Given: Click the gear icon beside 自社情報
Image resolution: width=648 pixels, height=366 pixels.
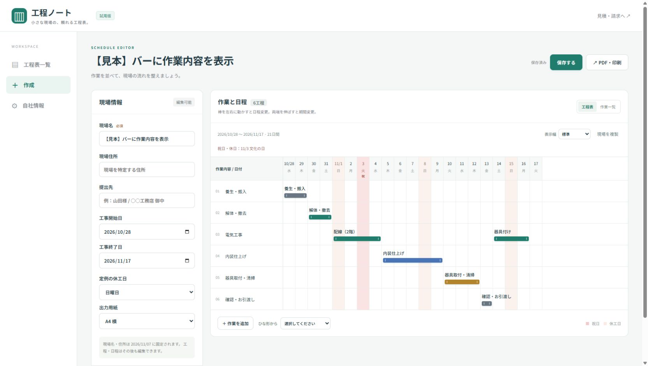Looking at the screenshot, I should click(x=14, y=106).
